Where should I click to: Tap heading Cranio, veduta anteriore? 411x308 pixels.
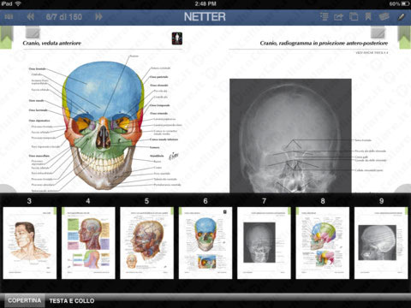[x=52, y=43]
